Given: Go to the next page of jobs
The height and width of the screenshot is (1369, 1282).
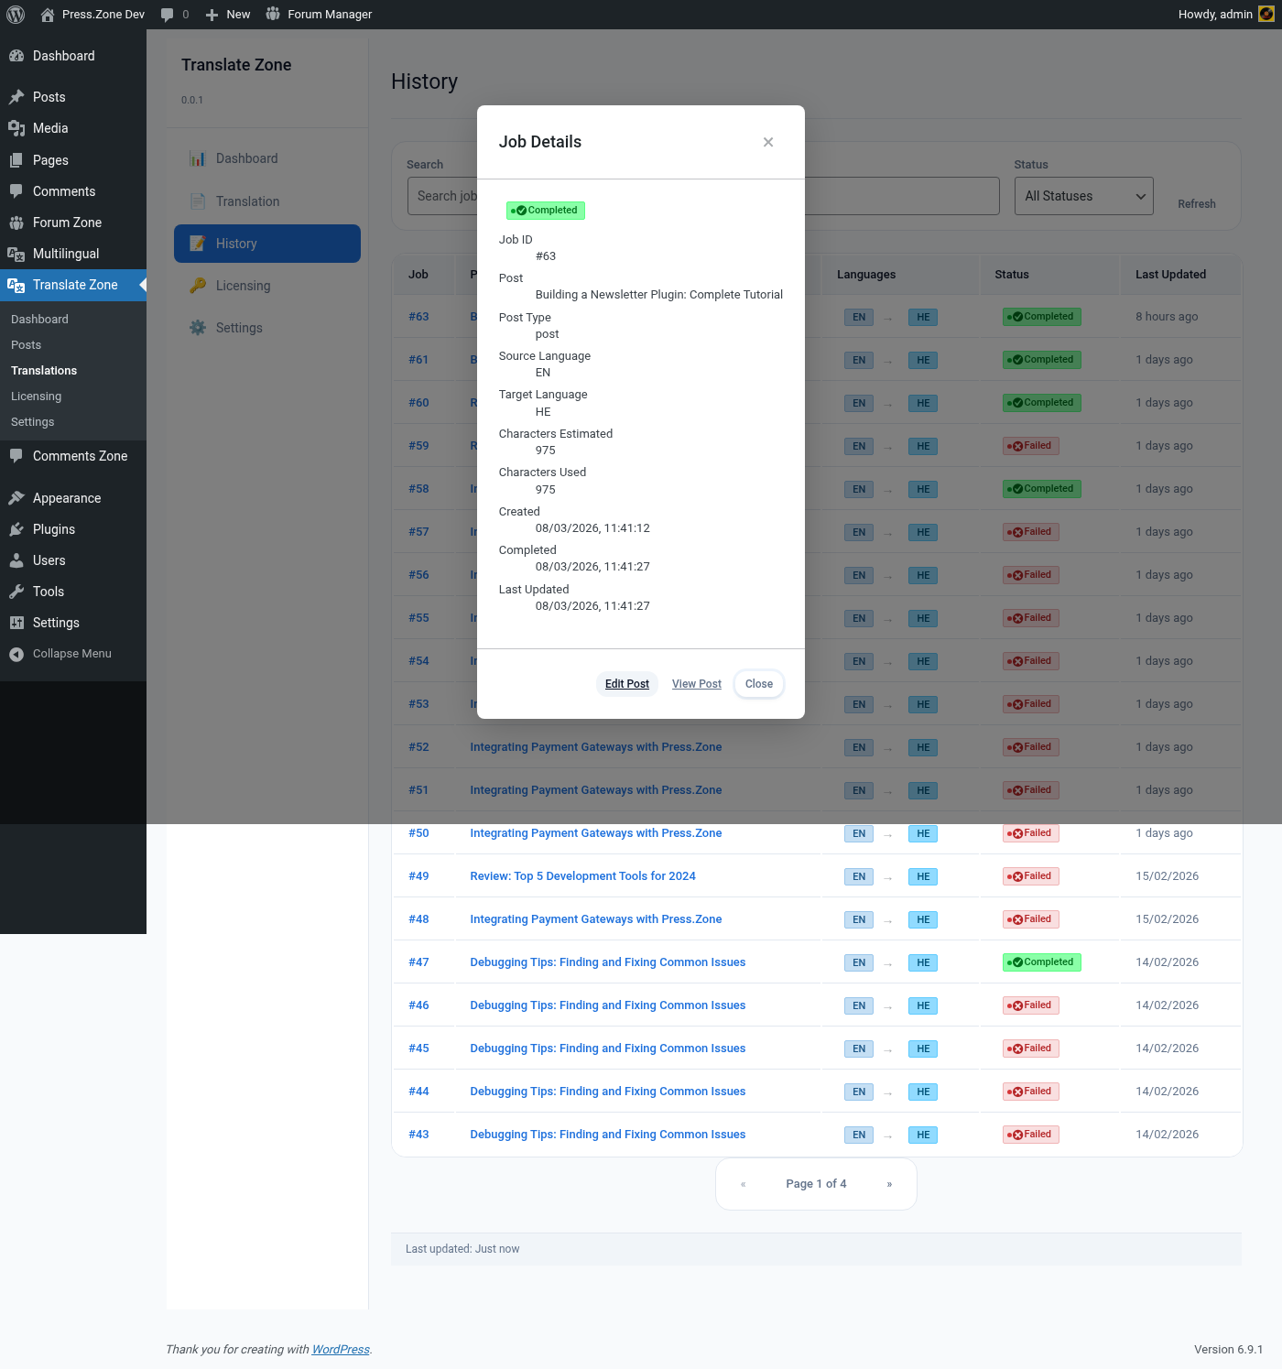Looking at the screenshot, I should tap(889, 1184).
